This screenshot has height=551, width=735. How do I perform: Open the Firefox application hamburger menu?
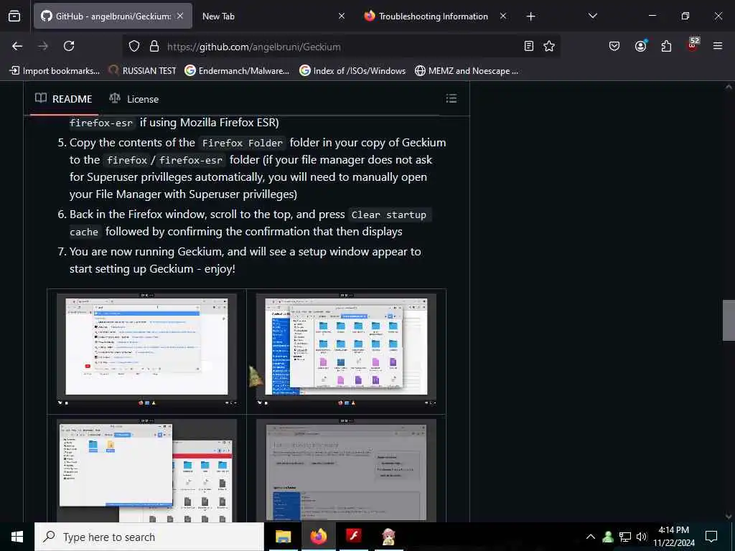tap(718, 46)
